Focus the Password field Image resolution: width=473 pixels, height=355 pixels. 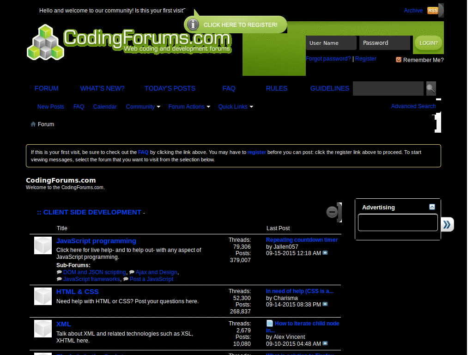pos(385,43)
